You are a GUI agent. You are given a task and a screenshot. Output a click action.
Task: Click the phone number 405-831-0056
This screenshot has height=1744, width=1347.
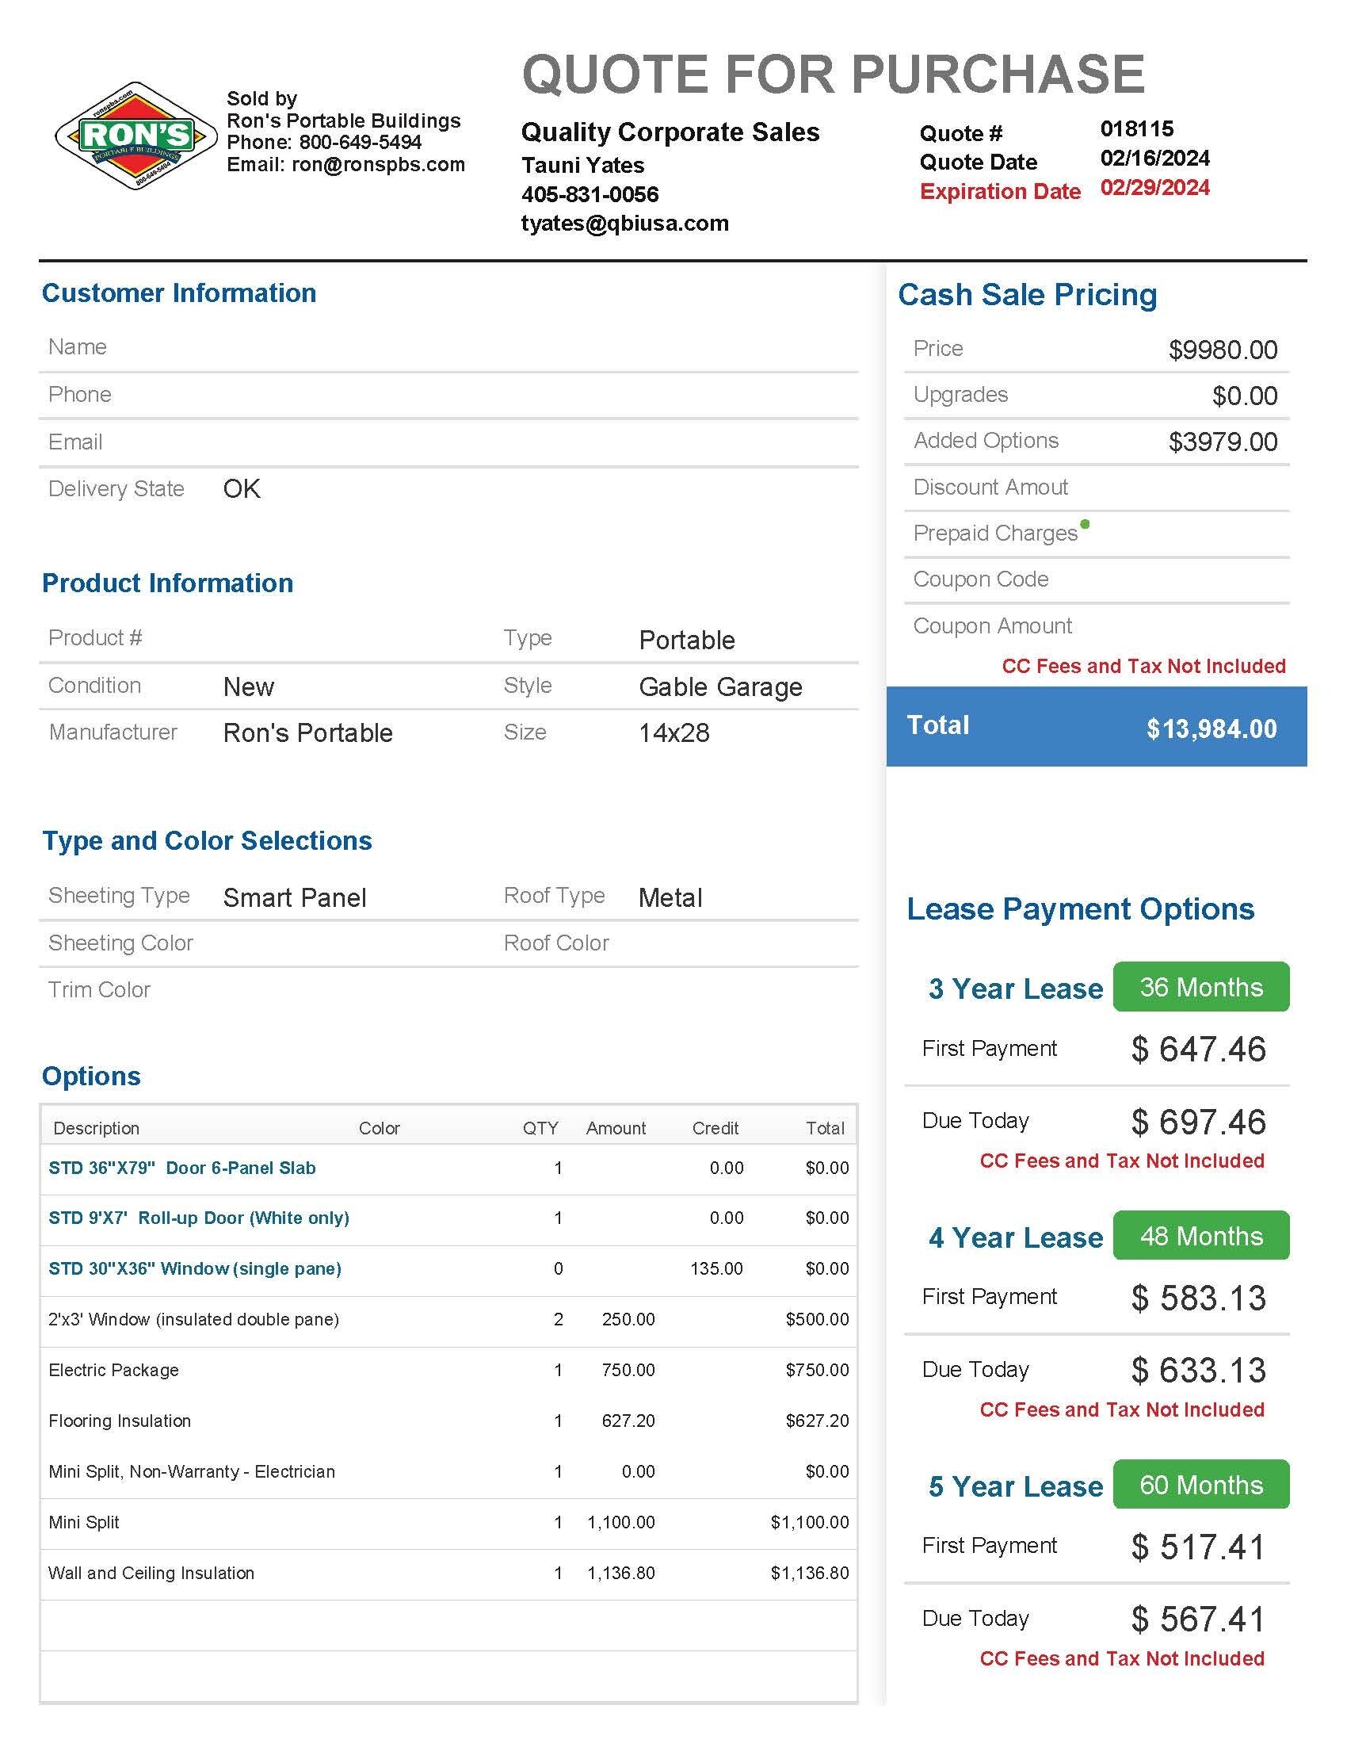point(590,194)
